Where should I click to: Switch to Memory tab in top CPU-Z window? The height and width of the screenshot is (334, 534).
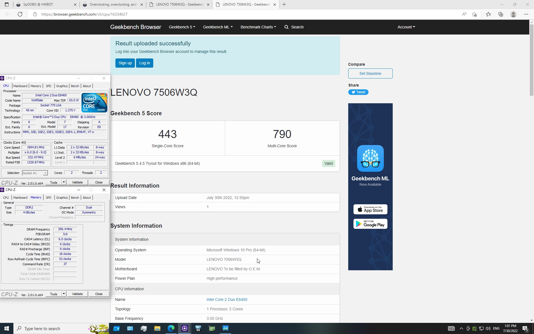coord(36,86)
